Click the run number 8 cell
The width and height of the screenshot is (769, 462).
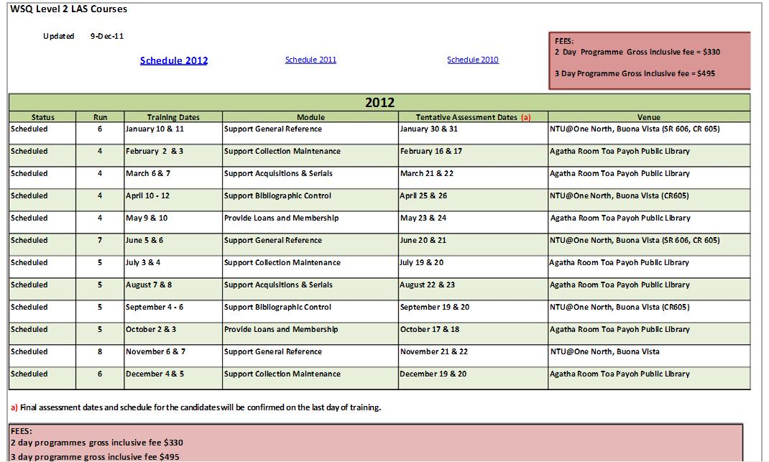tap(100, 351)
